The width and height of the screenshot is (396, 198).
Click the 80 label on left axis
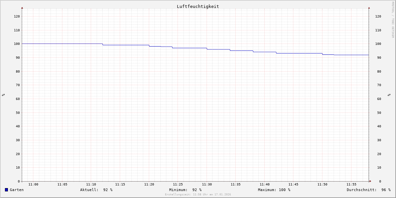[x=18, y=71]
